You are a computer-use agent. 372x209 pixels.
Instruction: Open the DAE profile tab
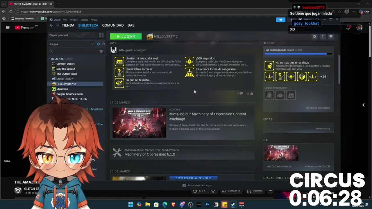(131, 25)
